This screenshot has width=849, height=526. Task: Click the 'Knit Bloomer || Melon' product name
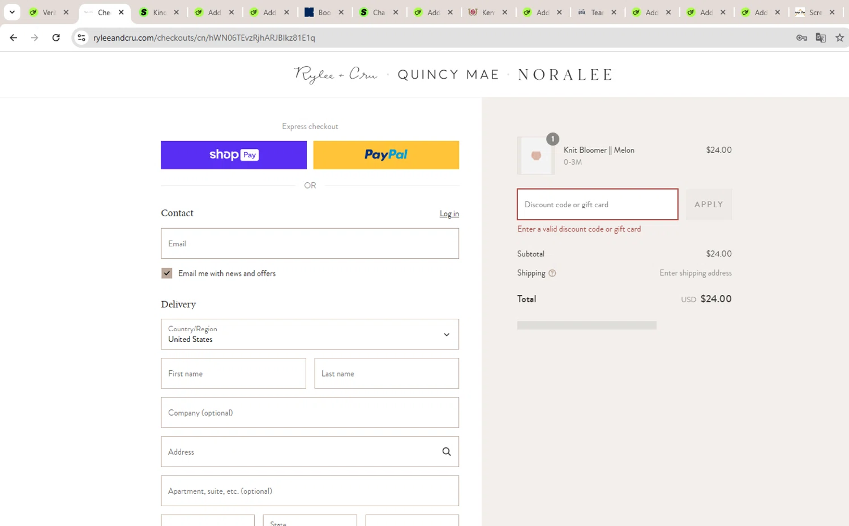point(599,150)
